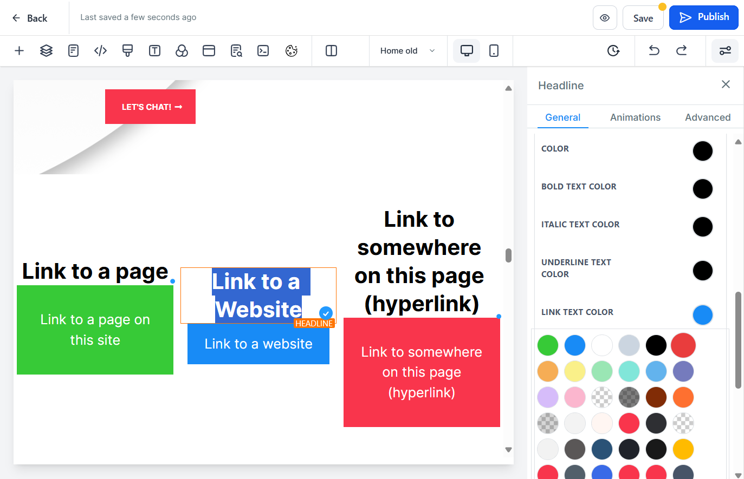
Task: Open the custom code icon
Action: pos(101,51)
